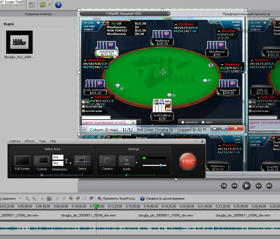The width and height of the screenshot is (280, 239).
Task: Open the task list checklist icon
Action: tap(32, 5)
